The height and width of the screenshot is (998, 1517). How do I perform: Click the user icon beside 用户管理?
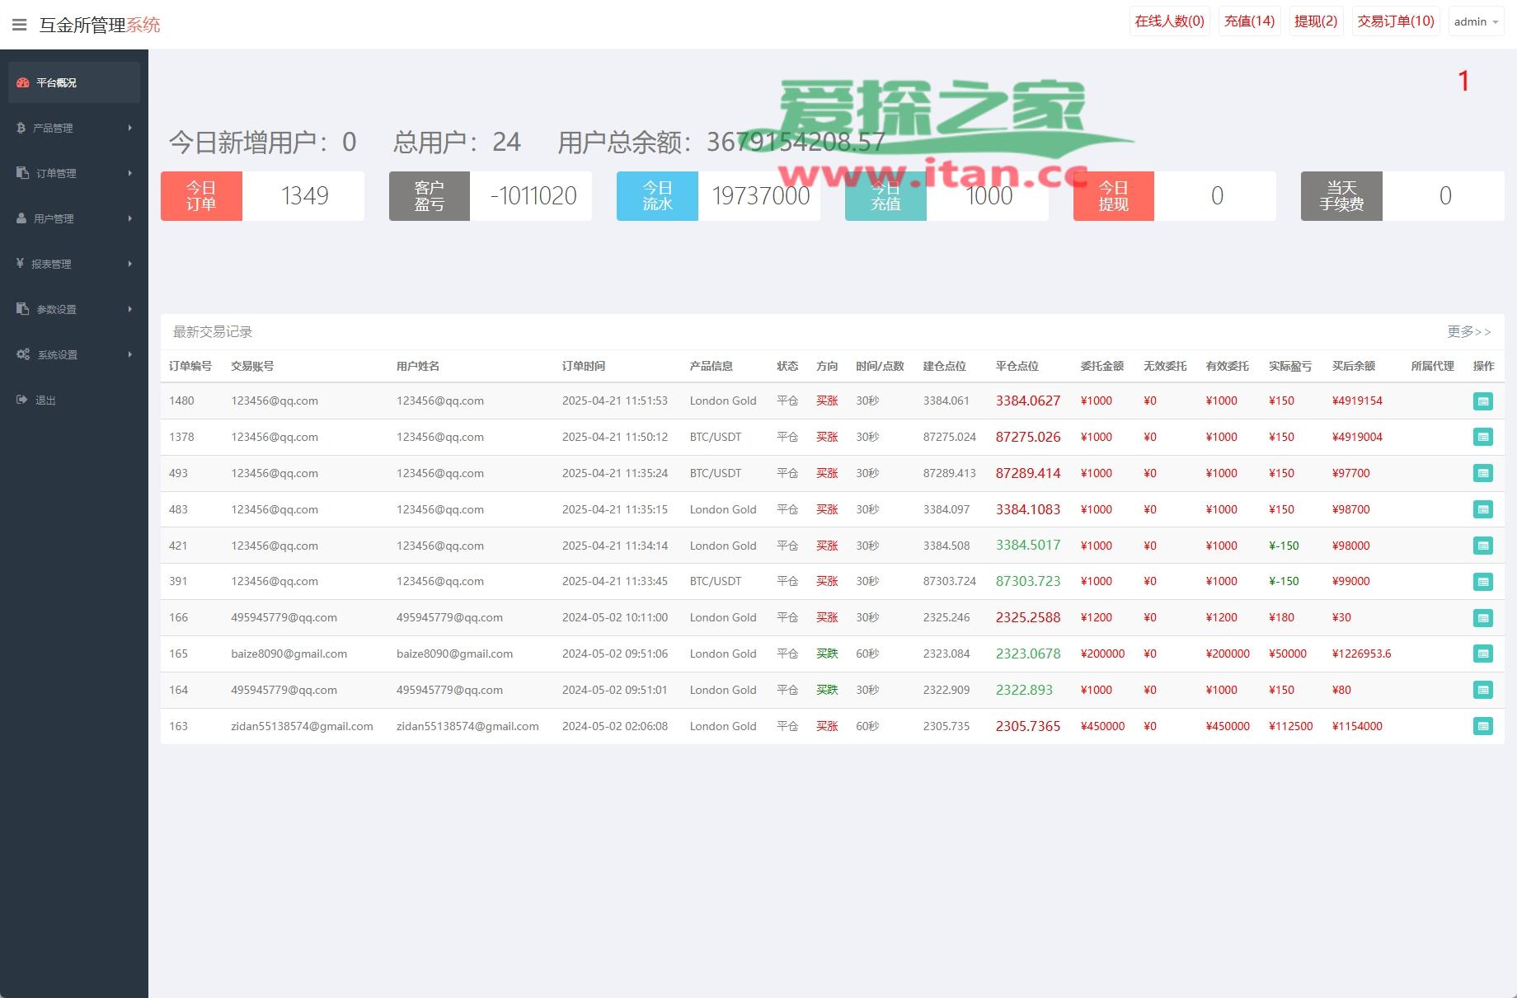pos(21,218)
